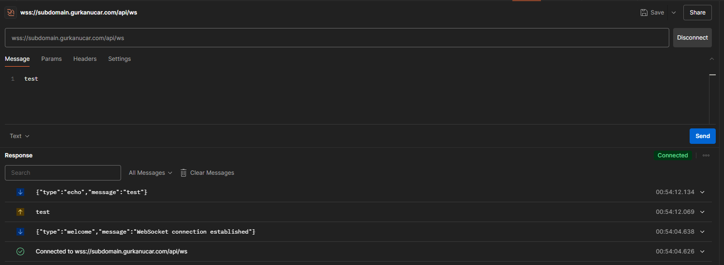Open the Text message format dropdown

tap(20, 136)
